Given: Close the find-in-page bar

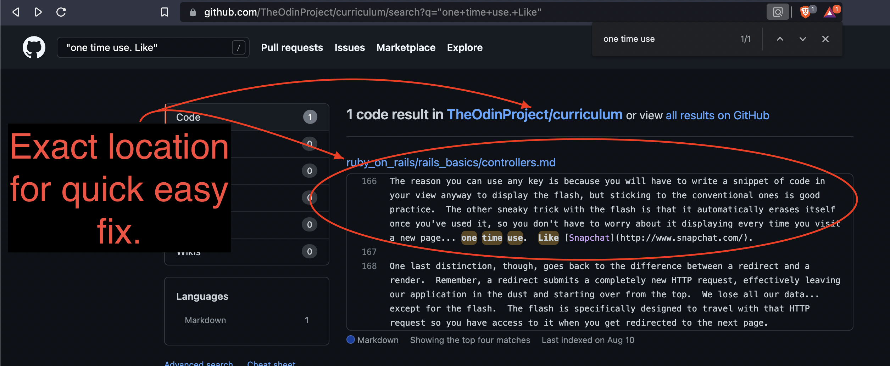Looking at the screenshot, I should click(825, 39).
